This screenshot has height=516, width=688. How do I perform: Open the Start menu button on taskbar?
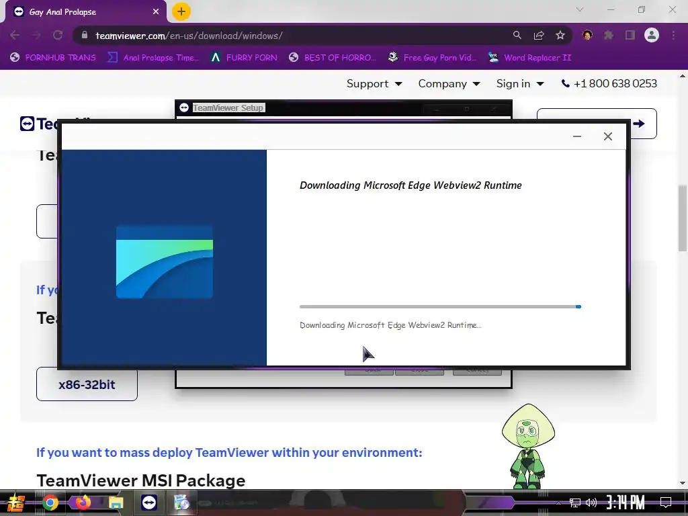pyautogui.click(x=16, y=503)
